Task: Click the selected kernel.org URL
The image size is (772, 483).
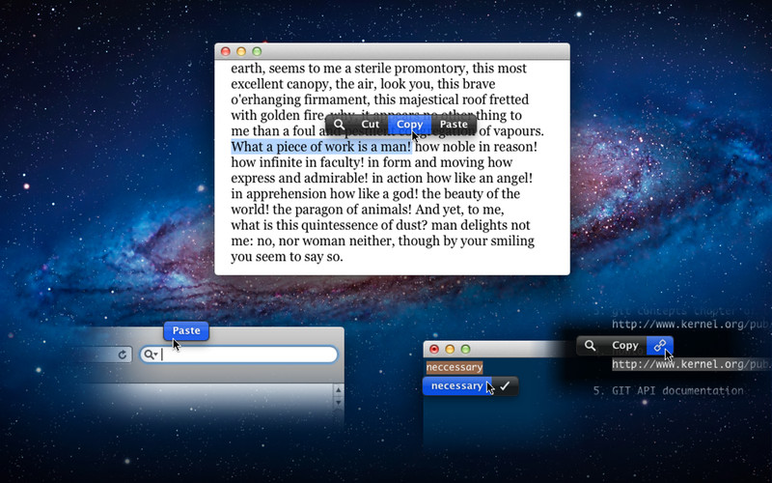Action: (690, 365)
